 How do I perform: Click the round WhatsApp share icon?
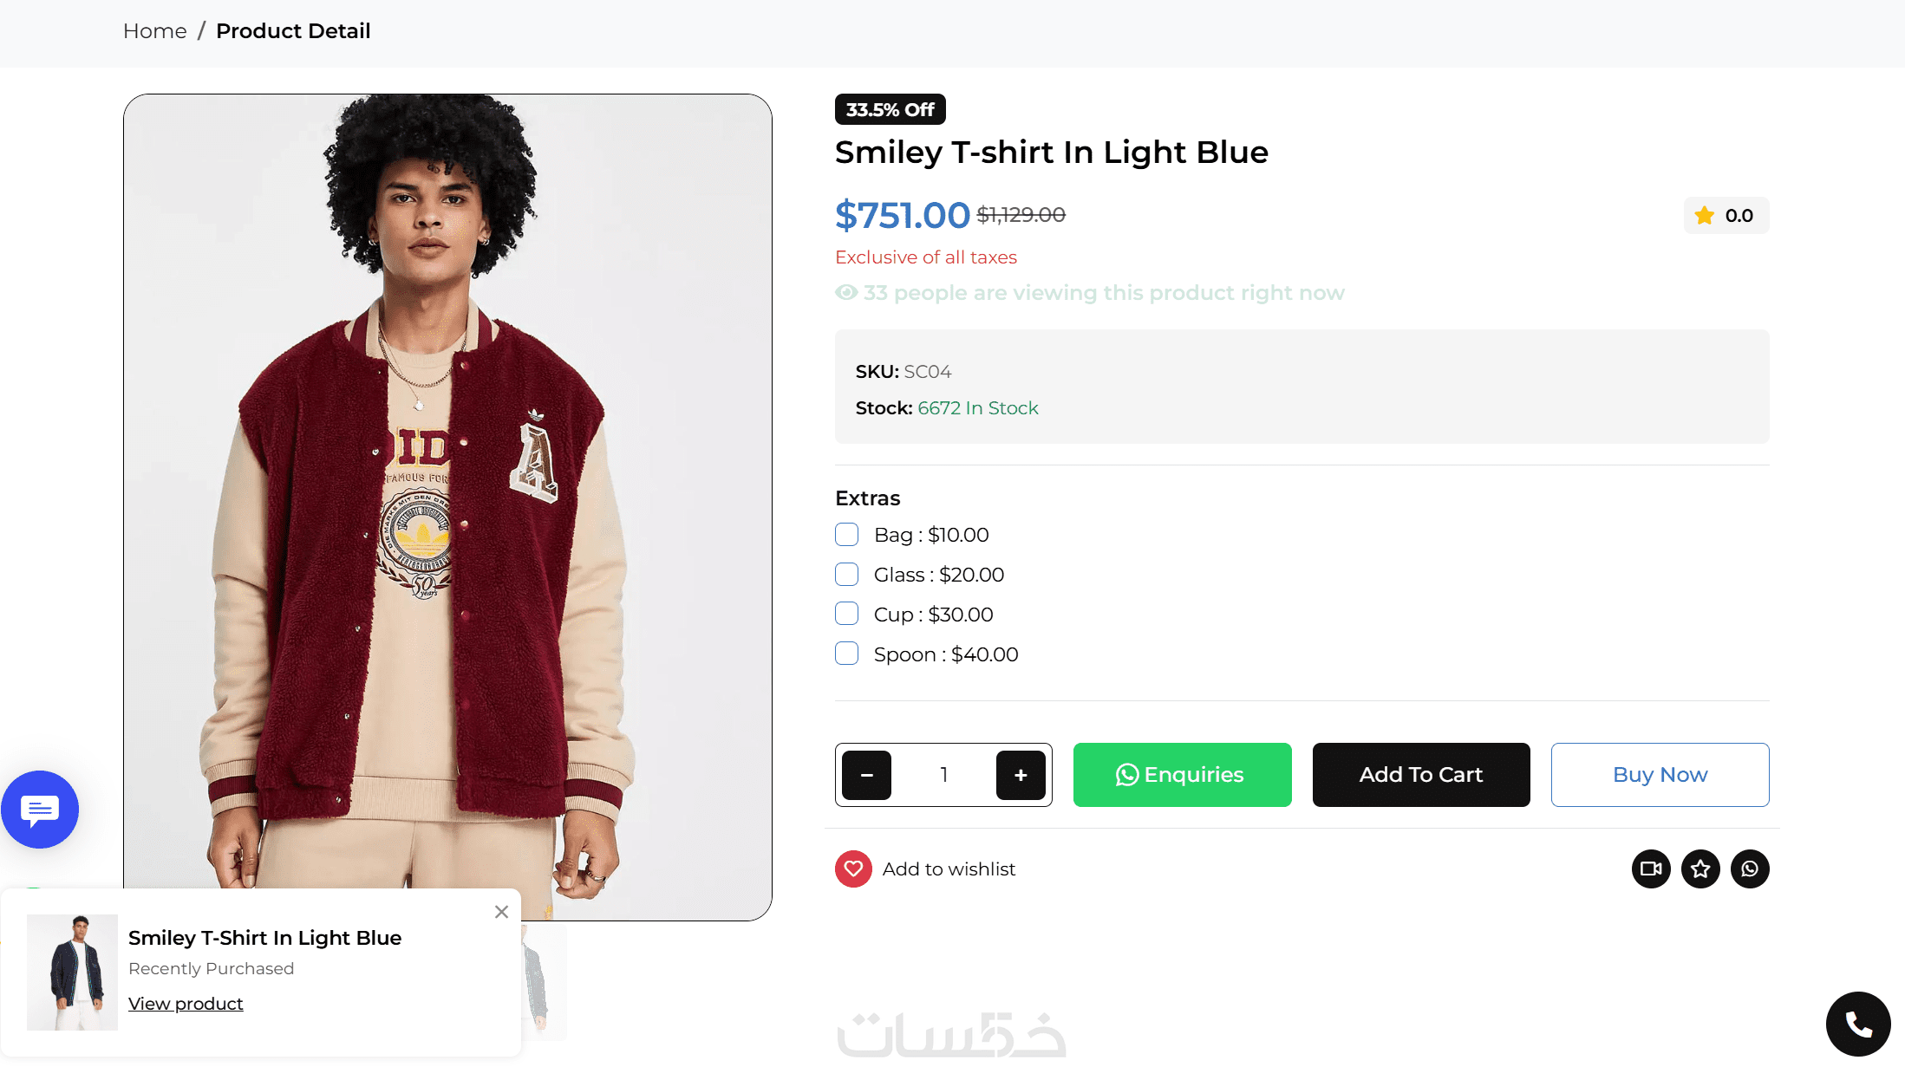tap(1750, 869)
